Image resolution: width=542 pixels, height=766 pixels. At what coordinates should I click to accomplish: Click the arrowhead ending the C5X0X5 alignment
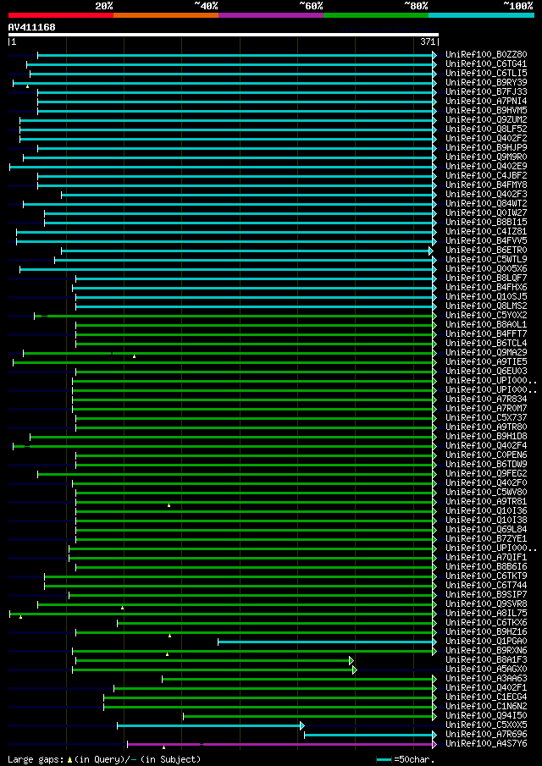302,726
